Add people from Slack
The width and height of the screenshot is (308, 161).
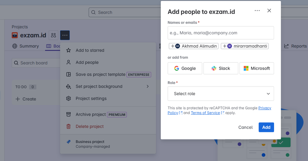coord(221,68)
